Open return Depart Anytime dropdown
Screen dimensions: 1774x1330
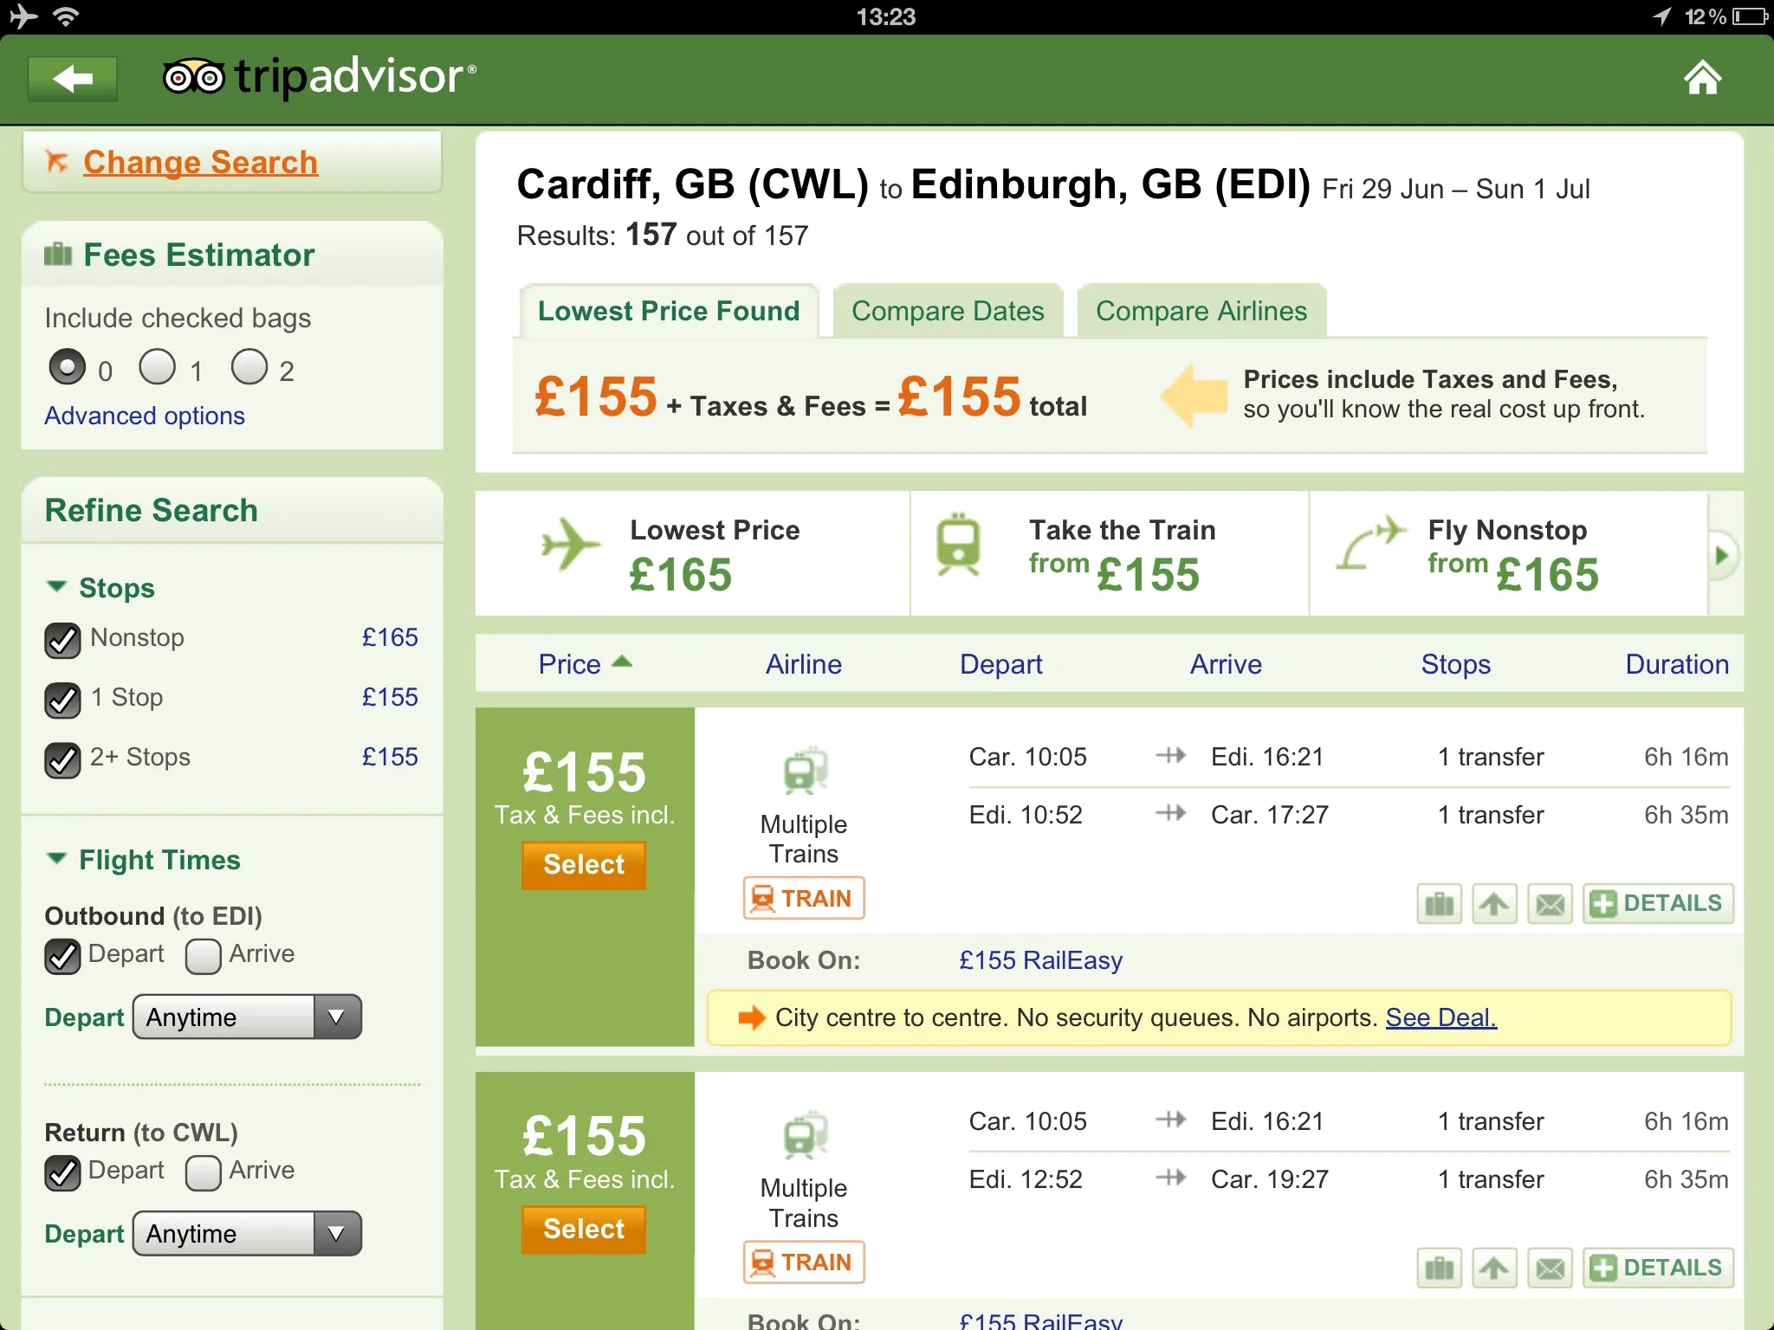[x=247, y=1233]
